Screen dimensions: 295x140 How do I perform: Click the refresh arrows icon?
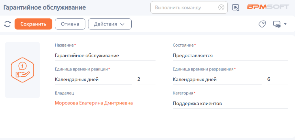click(7, 24)
